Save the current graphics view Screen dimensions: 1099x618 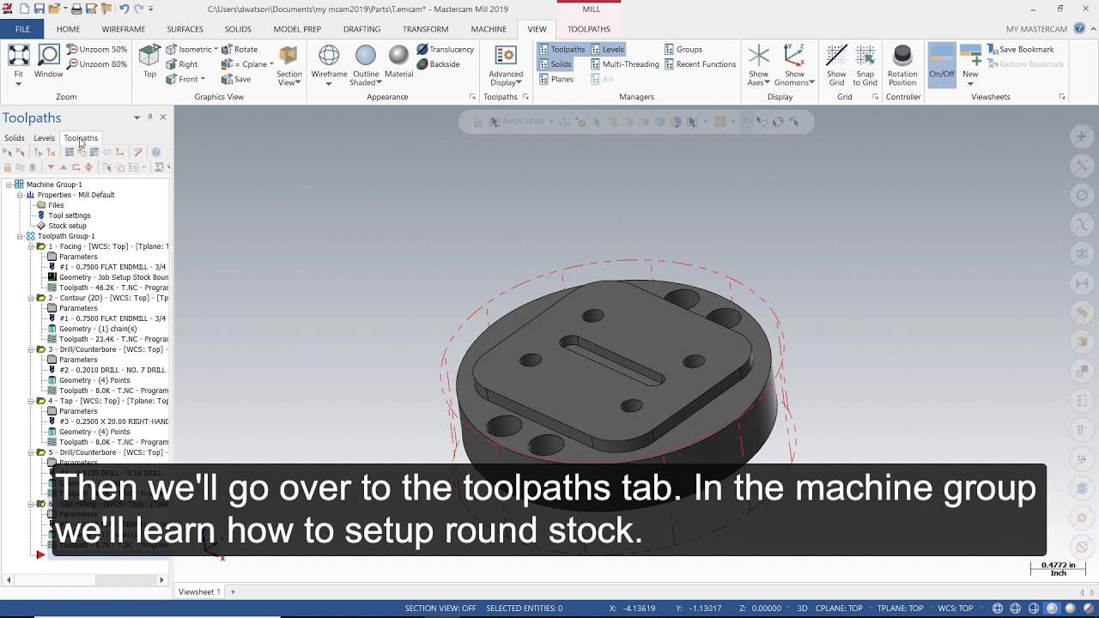click(236, 79)
